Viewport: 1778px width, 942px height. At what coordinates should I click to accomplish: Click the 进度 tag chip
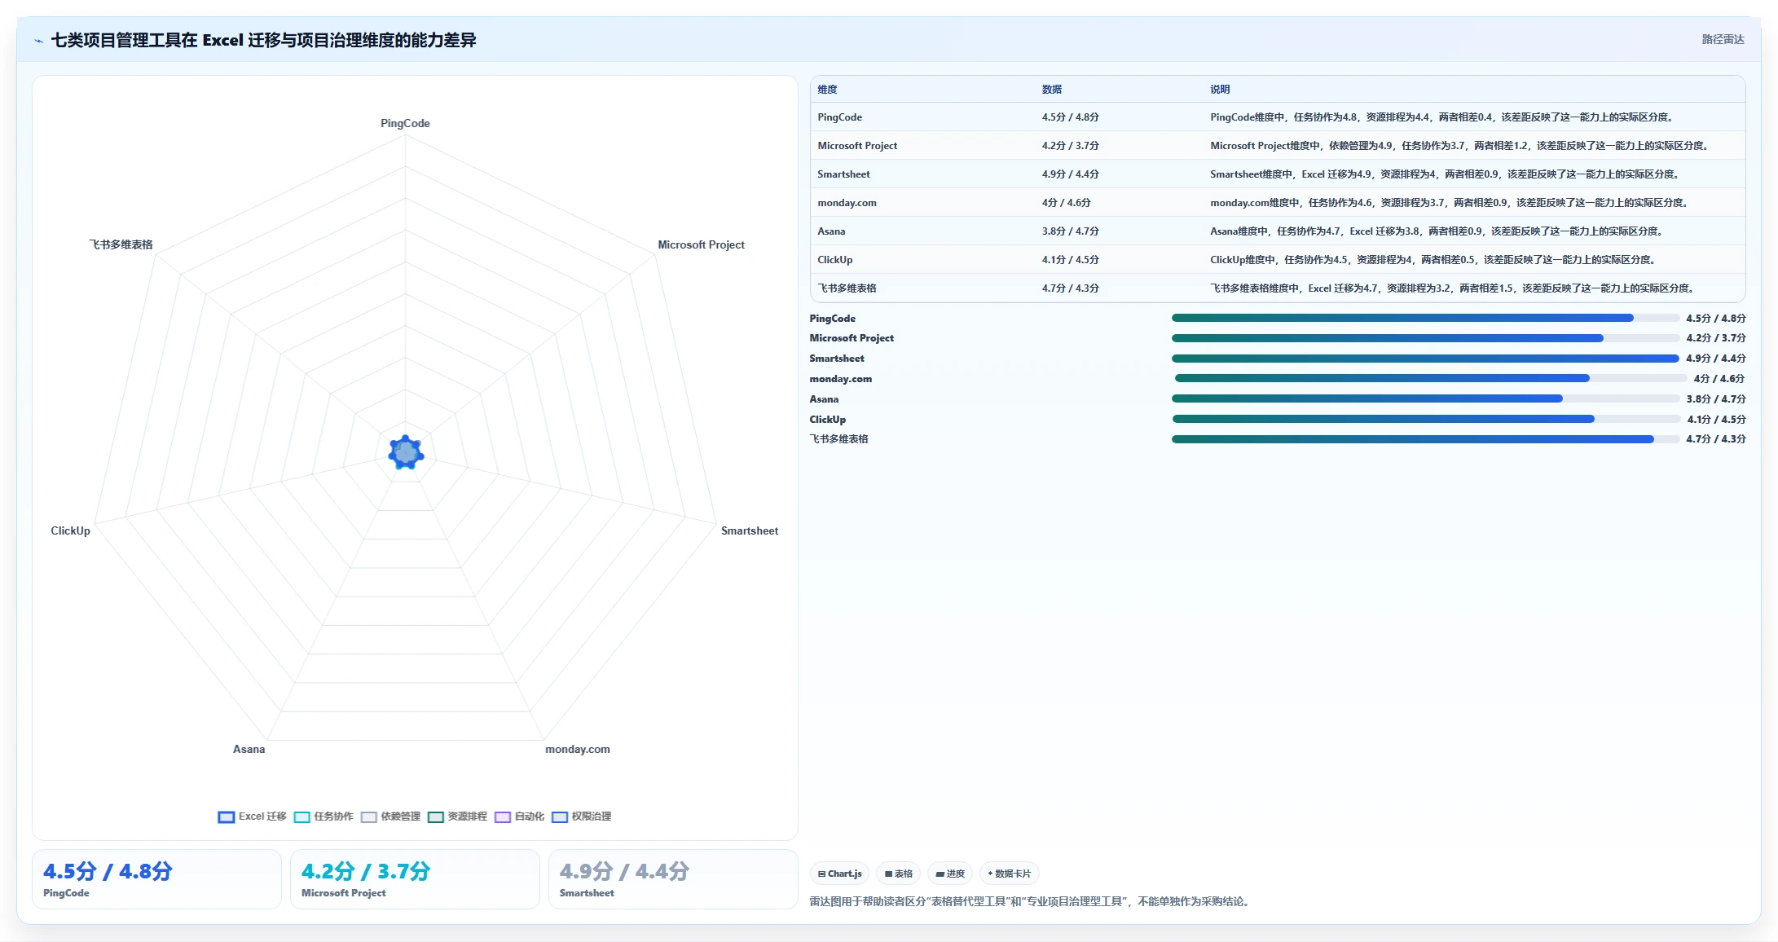point(950,874)
